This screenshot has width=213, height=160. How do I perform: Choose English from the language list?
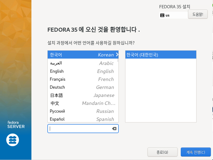point(80,71)
